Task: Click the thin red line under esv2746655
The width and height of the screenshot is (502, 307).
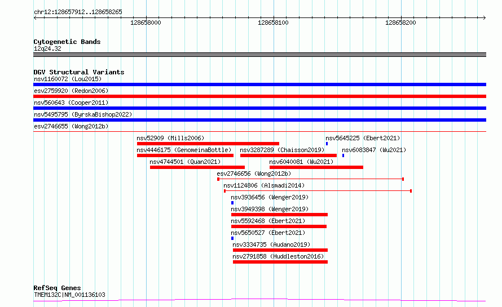Action: click(x=259, y=131)
